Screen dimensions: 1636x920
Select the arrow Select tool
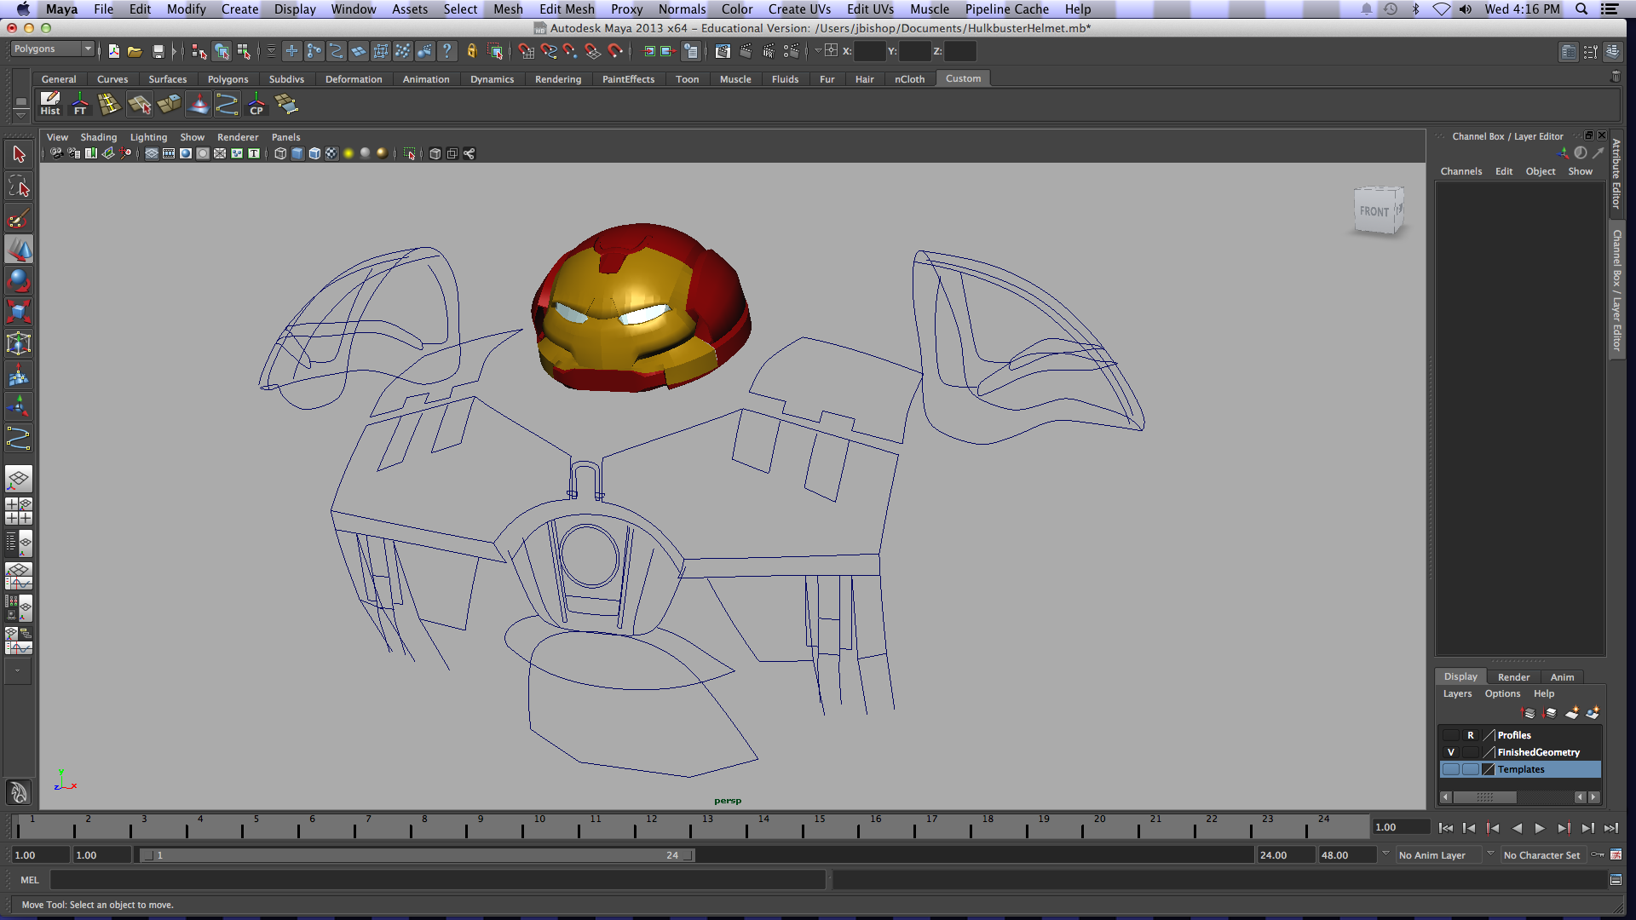tap(19, 154)
